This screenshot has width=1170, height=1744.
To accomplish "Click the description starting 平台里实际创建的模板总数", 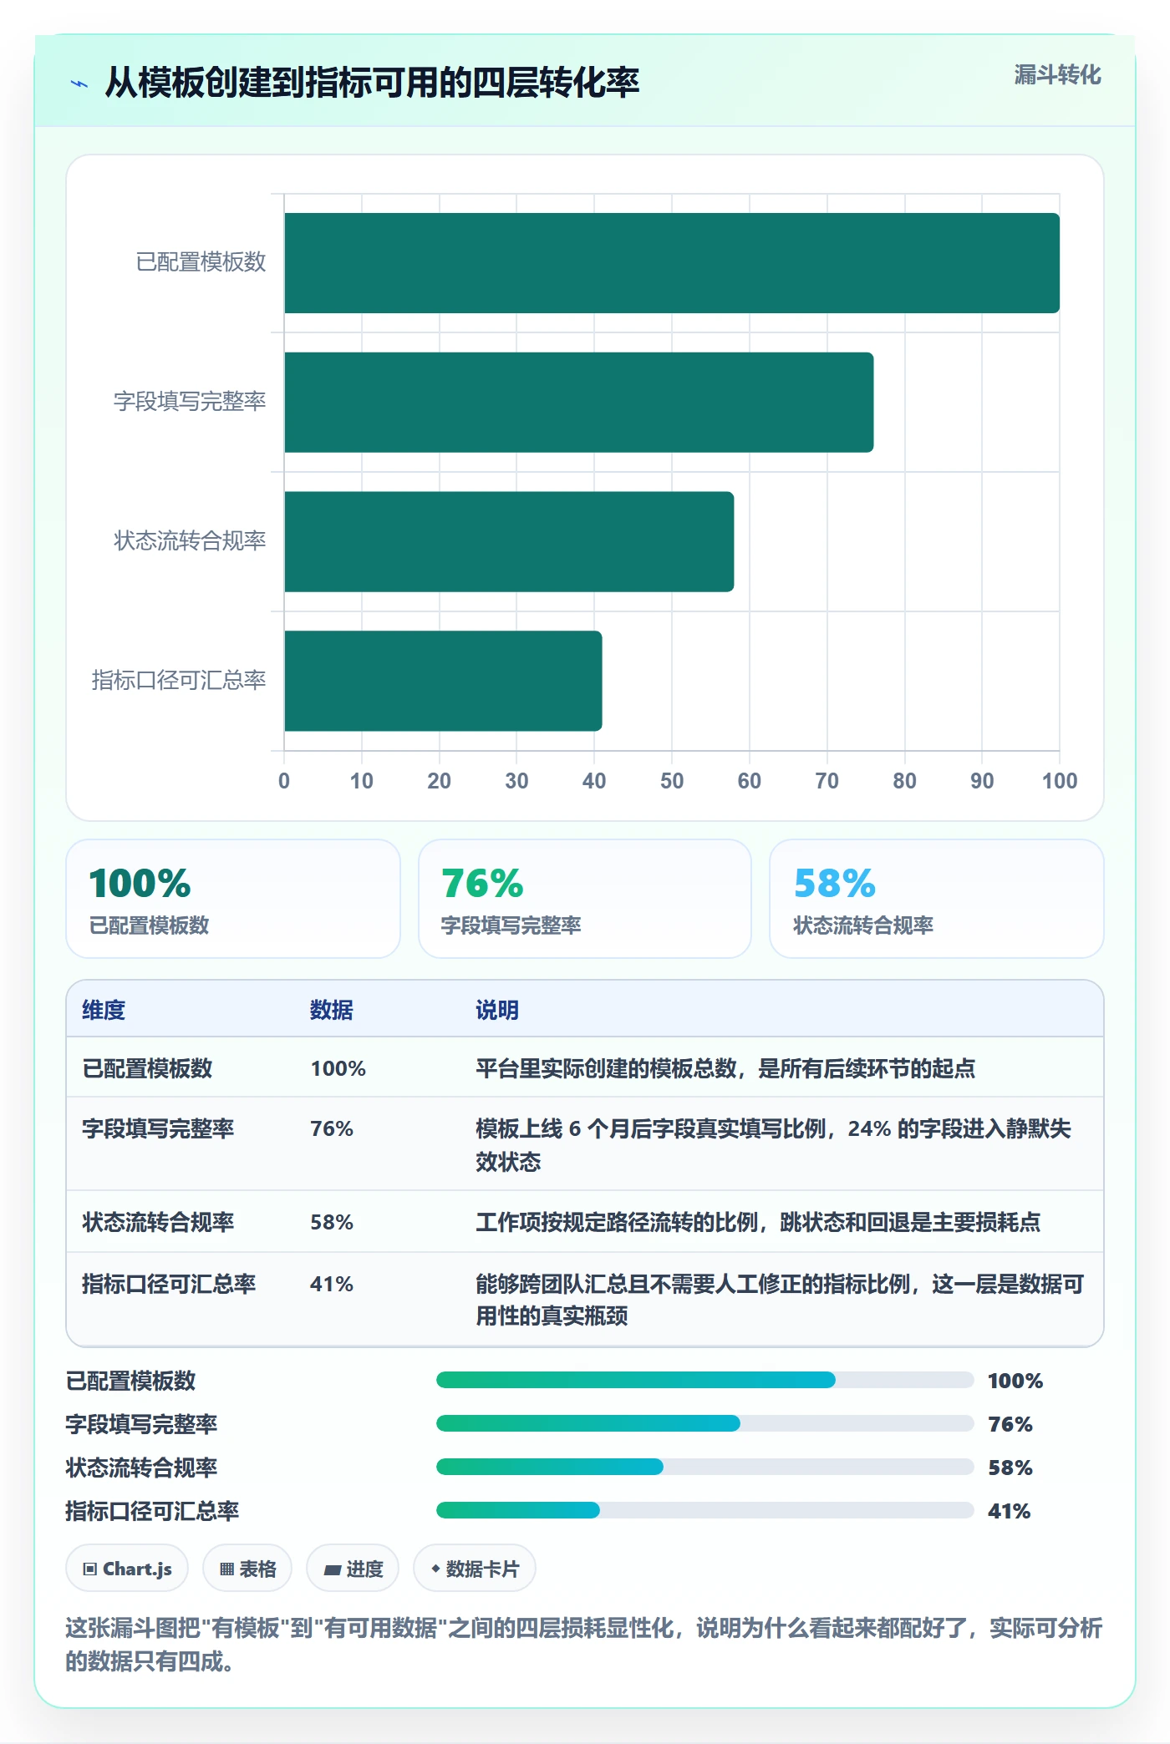I will pyautogui.click(x=725, y=1068).
